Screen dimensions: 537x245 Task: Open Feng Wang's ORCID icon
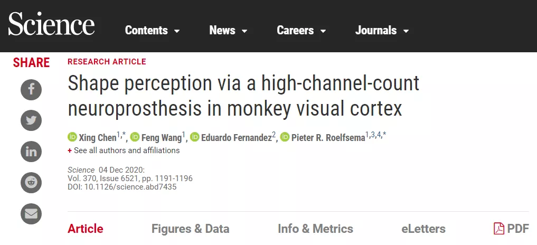(135, 137)
